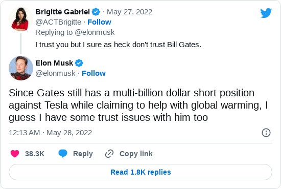The width and height of the screenshot is (281, 189).
Task: Open the tweet info circle icon
Action: point(266,133)
